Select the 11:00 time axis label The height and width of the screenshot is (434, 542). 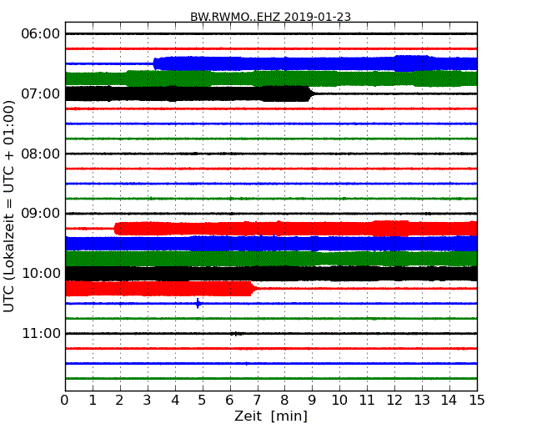pyautogui.click(x=41, y=333)
